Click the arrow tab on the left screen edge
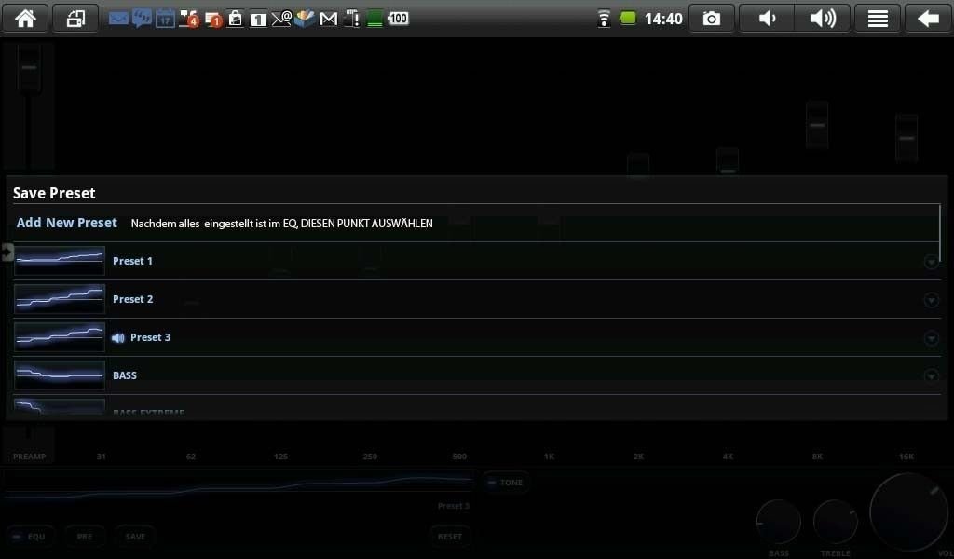The height and width of the screenshot is (559, 954). coord(7,252)
